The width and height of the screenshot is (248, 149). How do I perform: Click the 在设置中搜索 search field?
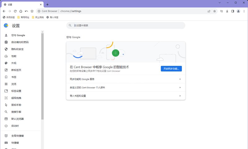coord(126,25)
